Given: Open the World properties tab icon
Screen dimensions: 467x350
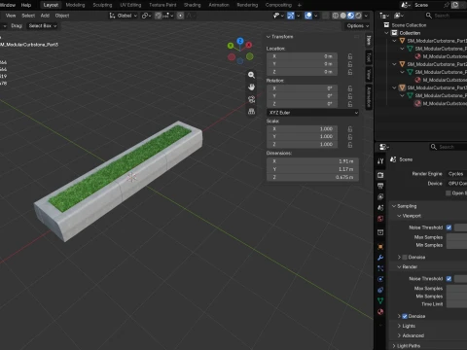Looking at the screenshot, I should (380, 219).
